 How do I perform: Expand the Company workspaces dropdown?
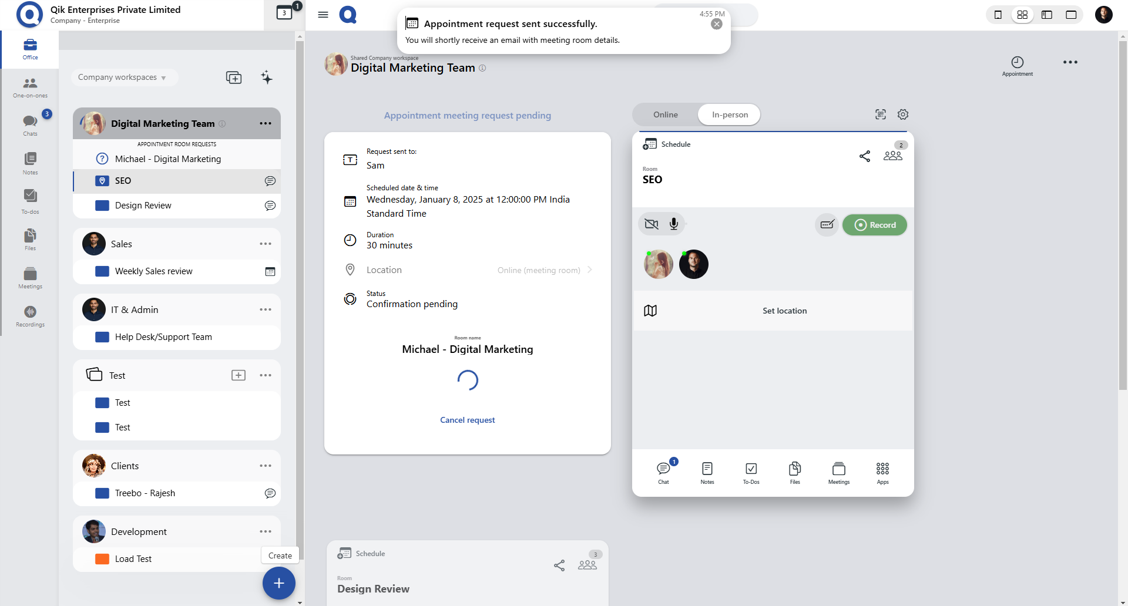(122, 78)
